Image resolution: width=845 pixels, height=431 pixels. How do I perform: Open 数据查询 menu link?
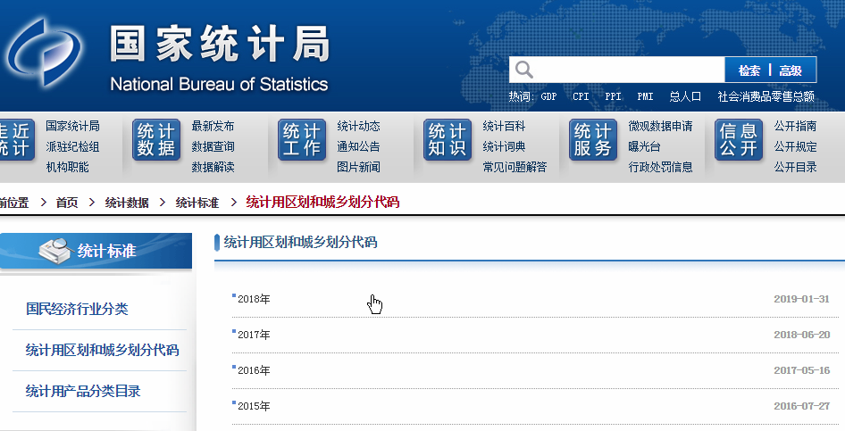click(213, 146)
